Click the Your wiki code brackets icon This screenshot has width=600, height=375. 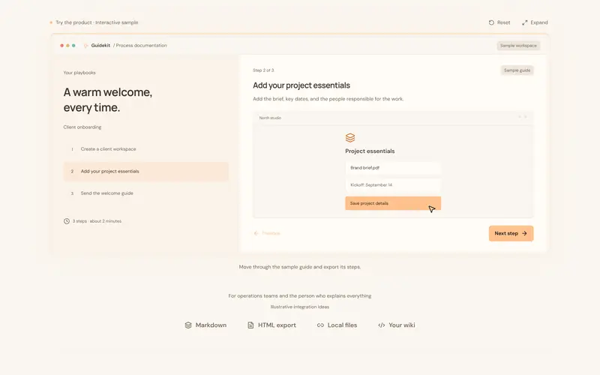click(x=382, y=325)
